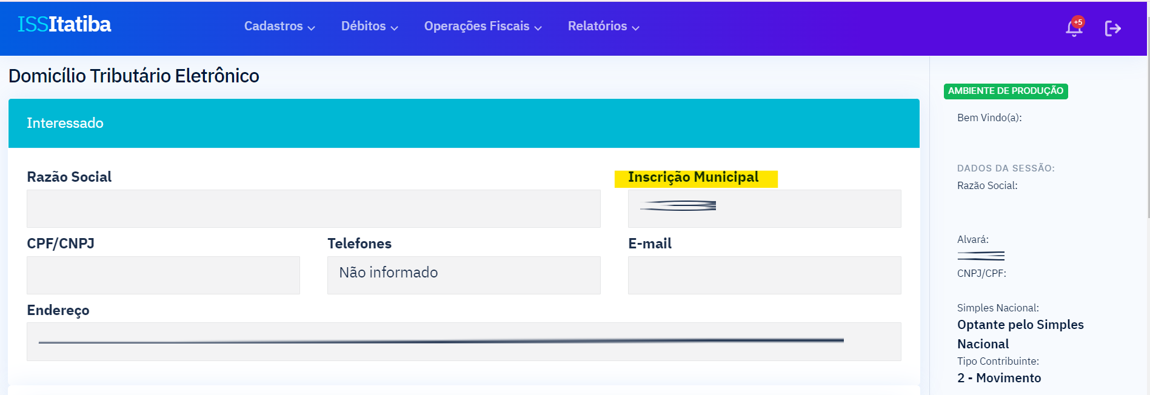Click the Optante pelo Simples Nacional text
1150x395 pixels.
point(1020,334)
